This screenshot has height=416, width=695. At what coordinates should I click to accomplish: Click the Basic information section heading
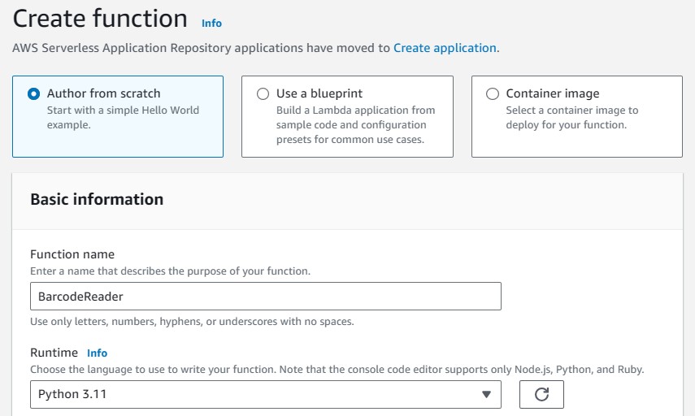click(97, 199)
